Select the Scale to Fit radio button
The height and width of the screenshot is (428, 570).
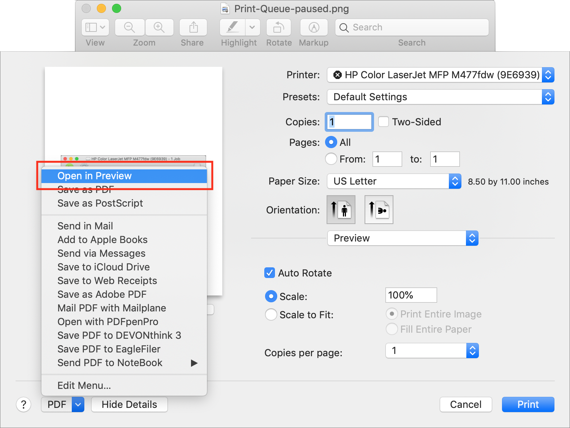click(x=271, y=314)
